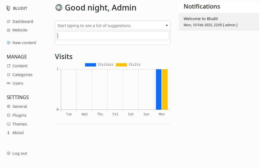Expand the suggestions dropdown arrow
The width and height of the screenshot is (260, 168).
pos(167,25)
